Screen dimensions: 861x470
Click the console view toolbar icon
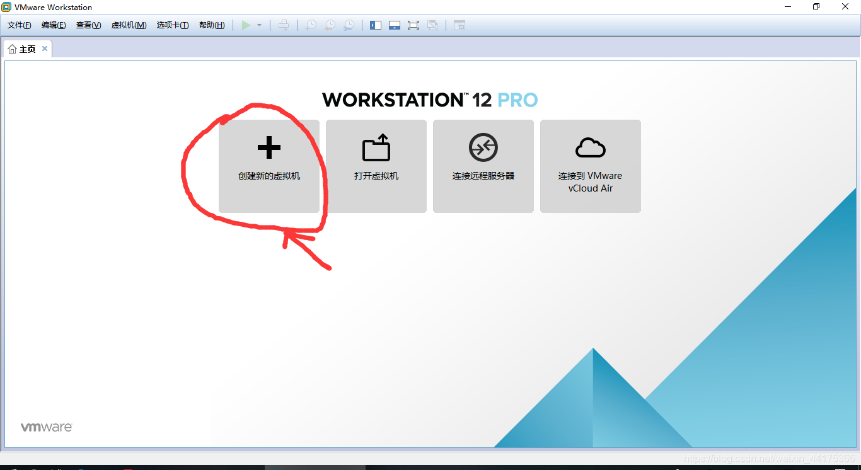(x=459, y=25)
